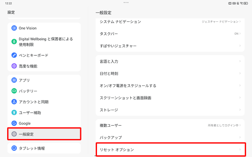Open ペンとキーボード settings
This screenshot has height=157, width=252.
44,55
